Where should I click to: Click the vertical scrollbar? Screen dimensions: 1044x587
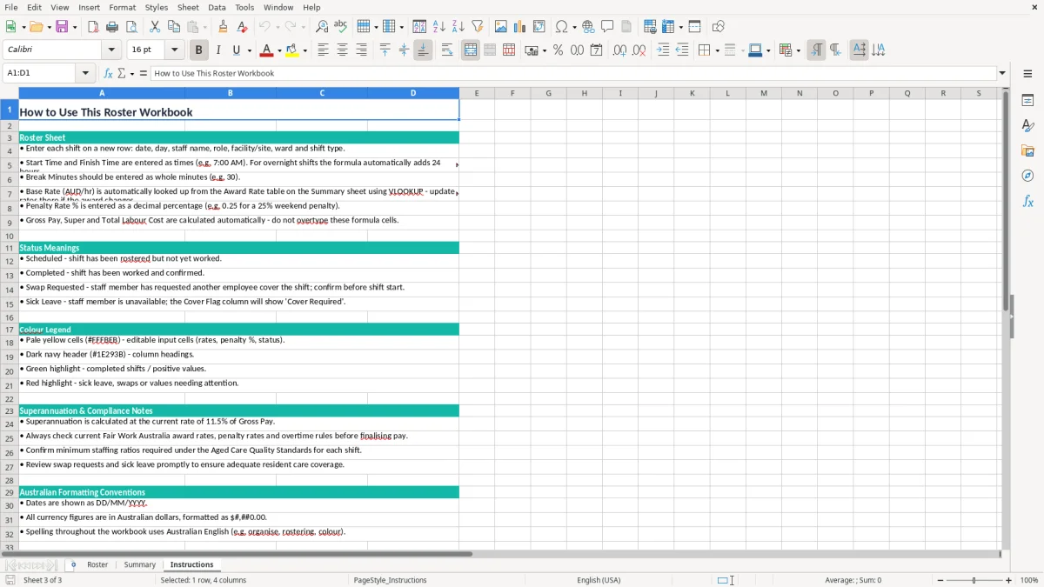[1006, 317]
